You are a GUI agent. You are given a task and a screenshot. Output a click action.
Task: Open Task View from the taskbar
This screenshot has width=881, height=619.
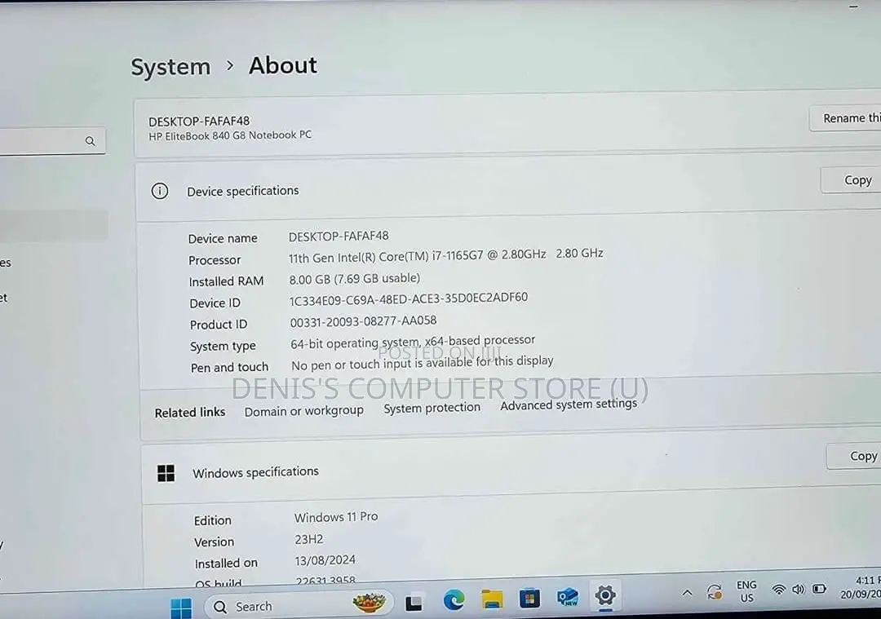pyautogui.click(x=414, y=603)
